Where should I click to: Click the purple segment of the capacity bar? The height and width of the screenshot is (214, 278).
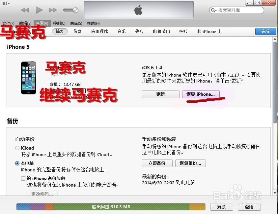[38, 207]
